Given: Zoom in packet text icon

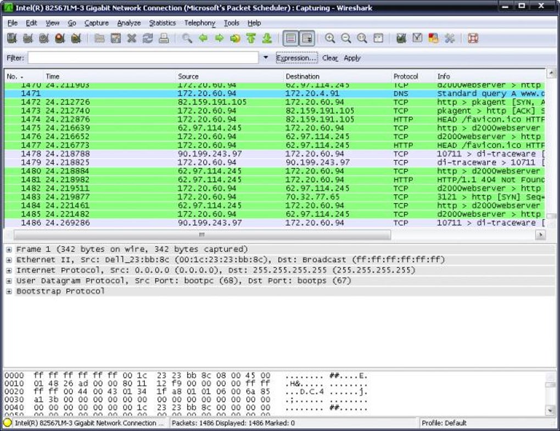Looking at the screenshot, I should pos(330,38).
